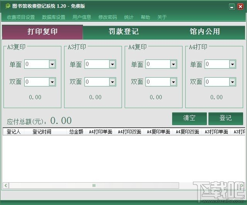Expand A3打印 单面 dropdown arrow
The image size is (247, 205).
tap(112, 64)
